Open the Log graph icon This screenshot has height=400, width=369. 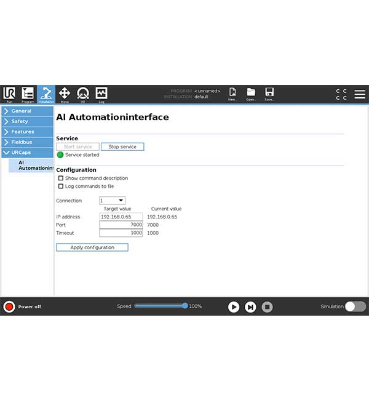tap(101, 94)
